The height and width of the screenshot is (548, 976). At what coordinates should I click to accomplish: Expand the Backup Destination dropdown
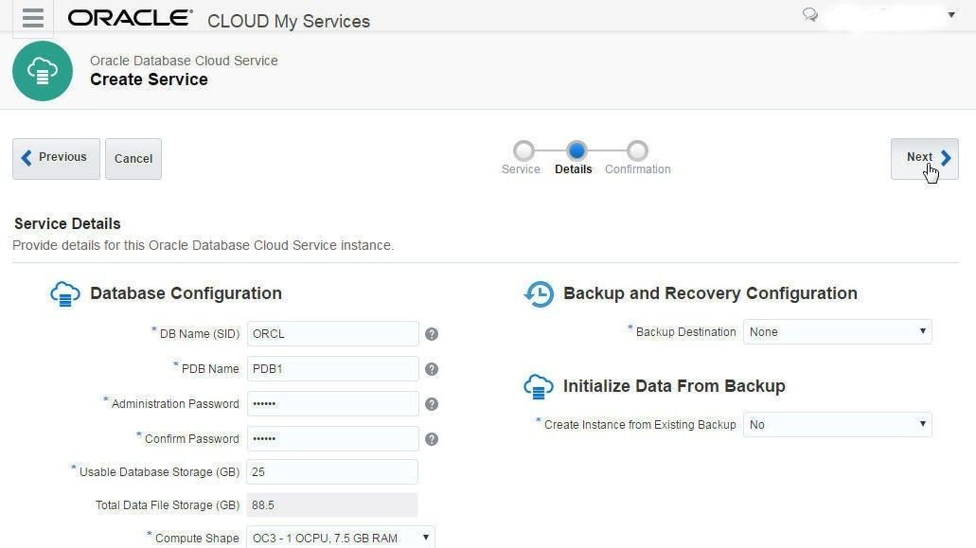point(837,331)
